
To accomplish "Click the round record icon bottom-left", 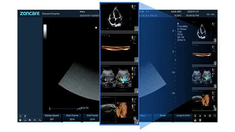I will click(x=20, y=120).
